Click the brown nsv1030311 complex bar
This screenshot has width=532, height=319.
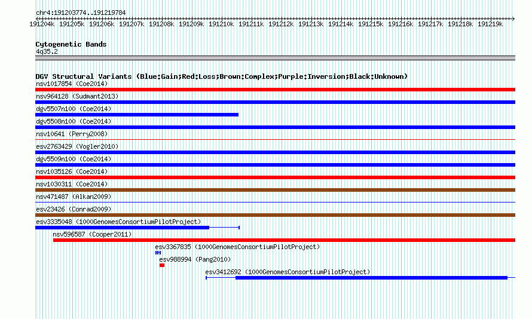tap(275, 190)
